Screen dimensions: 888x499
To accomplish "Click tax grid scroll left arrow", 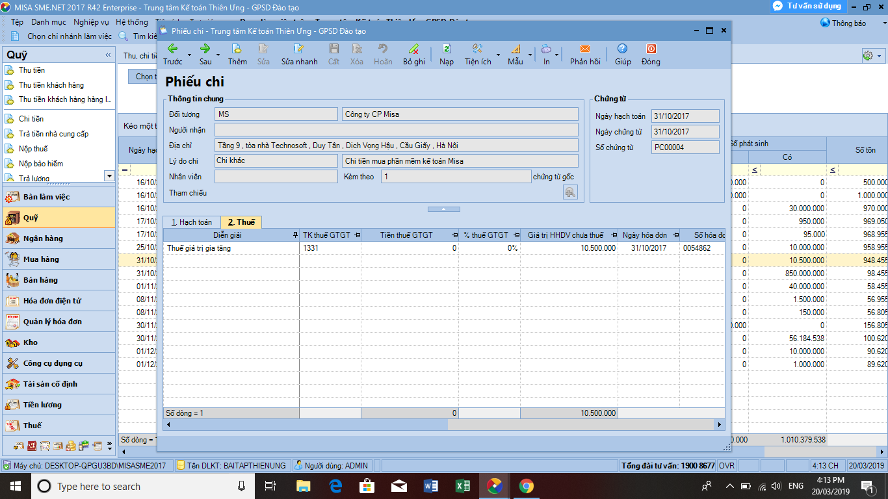I will pos(168,424).
